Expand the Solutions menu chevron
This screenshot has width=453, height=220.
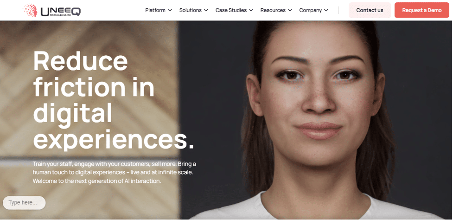[206, 10]
